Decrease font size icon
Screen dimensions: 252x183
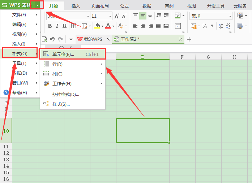coord(124,16)
